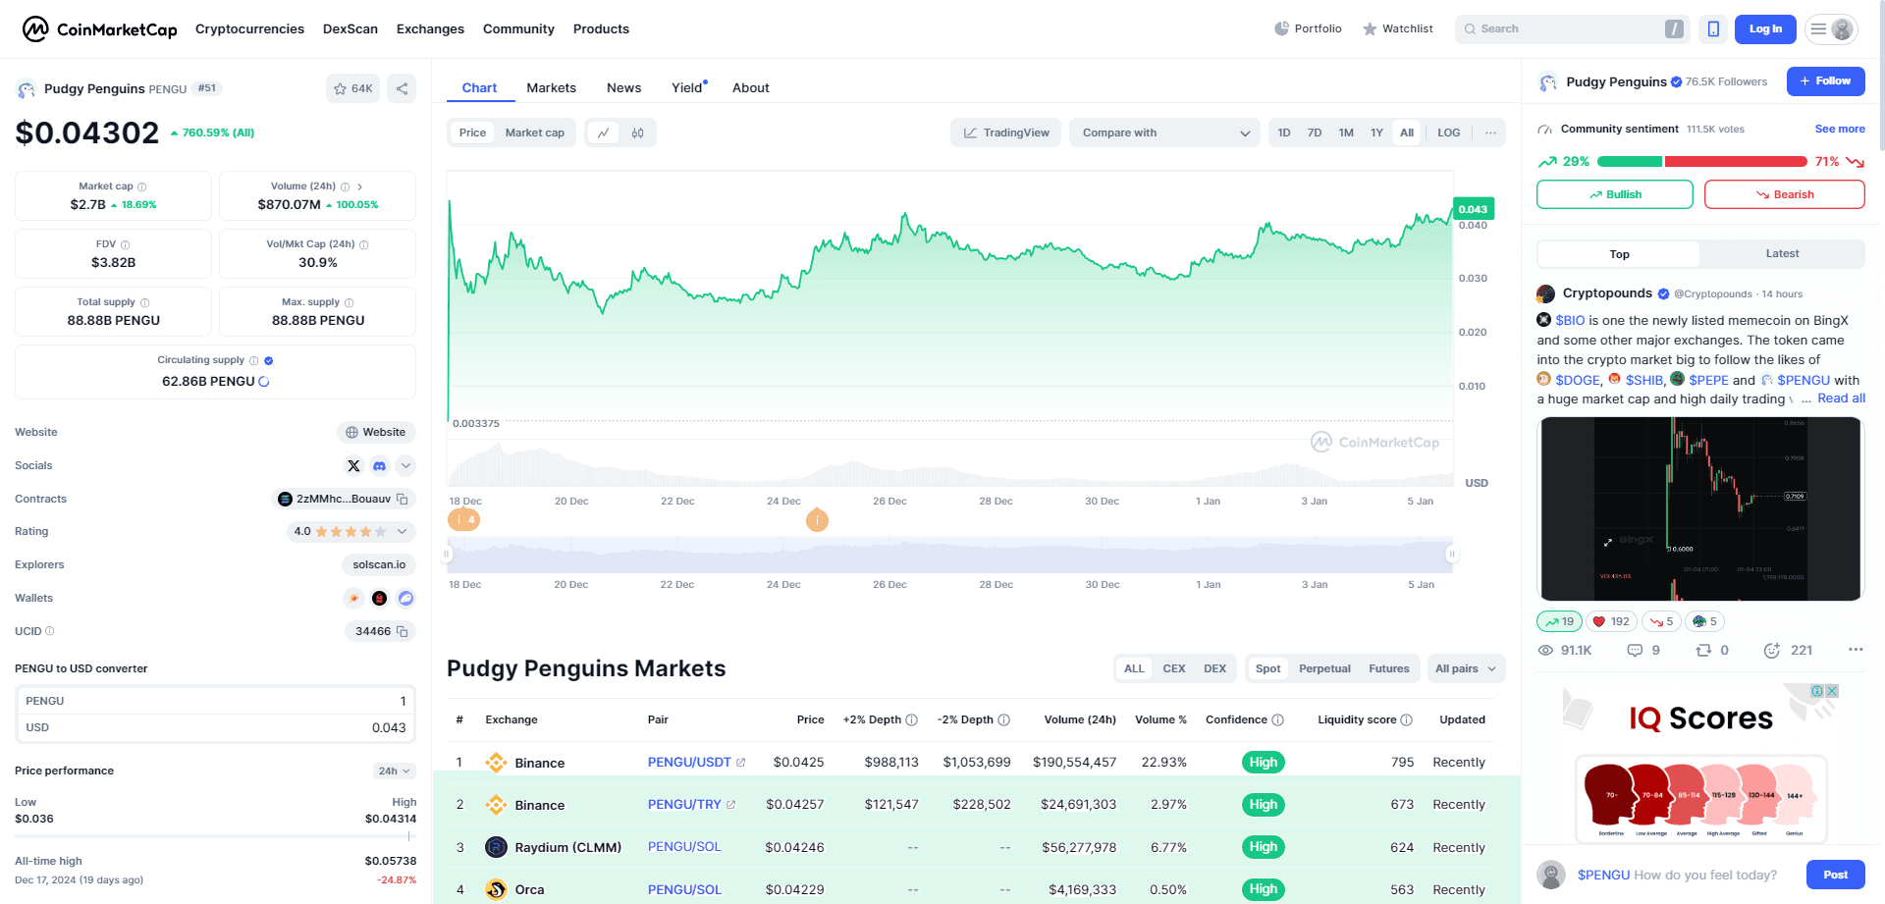Click the comment icon with 9 replies
1885x904 pixels.
tap(1635, 650)
